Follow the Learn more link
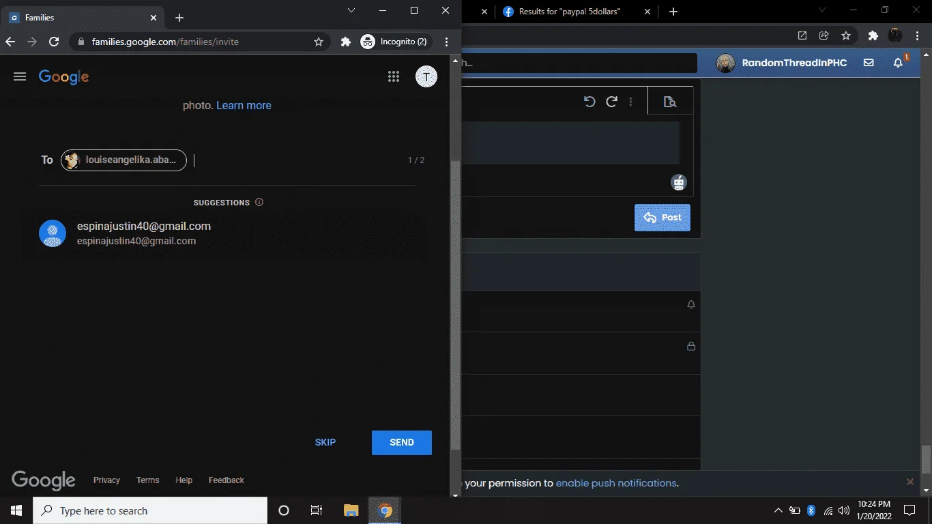932x524 pixels. (244, 105)
